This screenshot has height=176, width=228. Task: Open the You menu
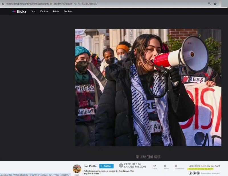[x=33, y=11]
